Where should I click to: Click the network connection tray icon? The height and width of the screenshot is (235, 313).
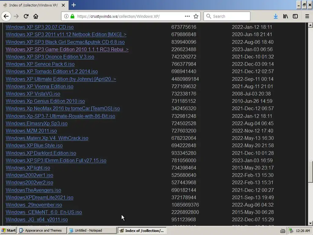(291, 231)
